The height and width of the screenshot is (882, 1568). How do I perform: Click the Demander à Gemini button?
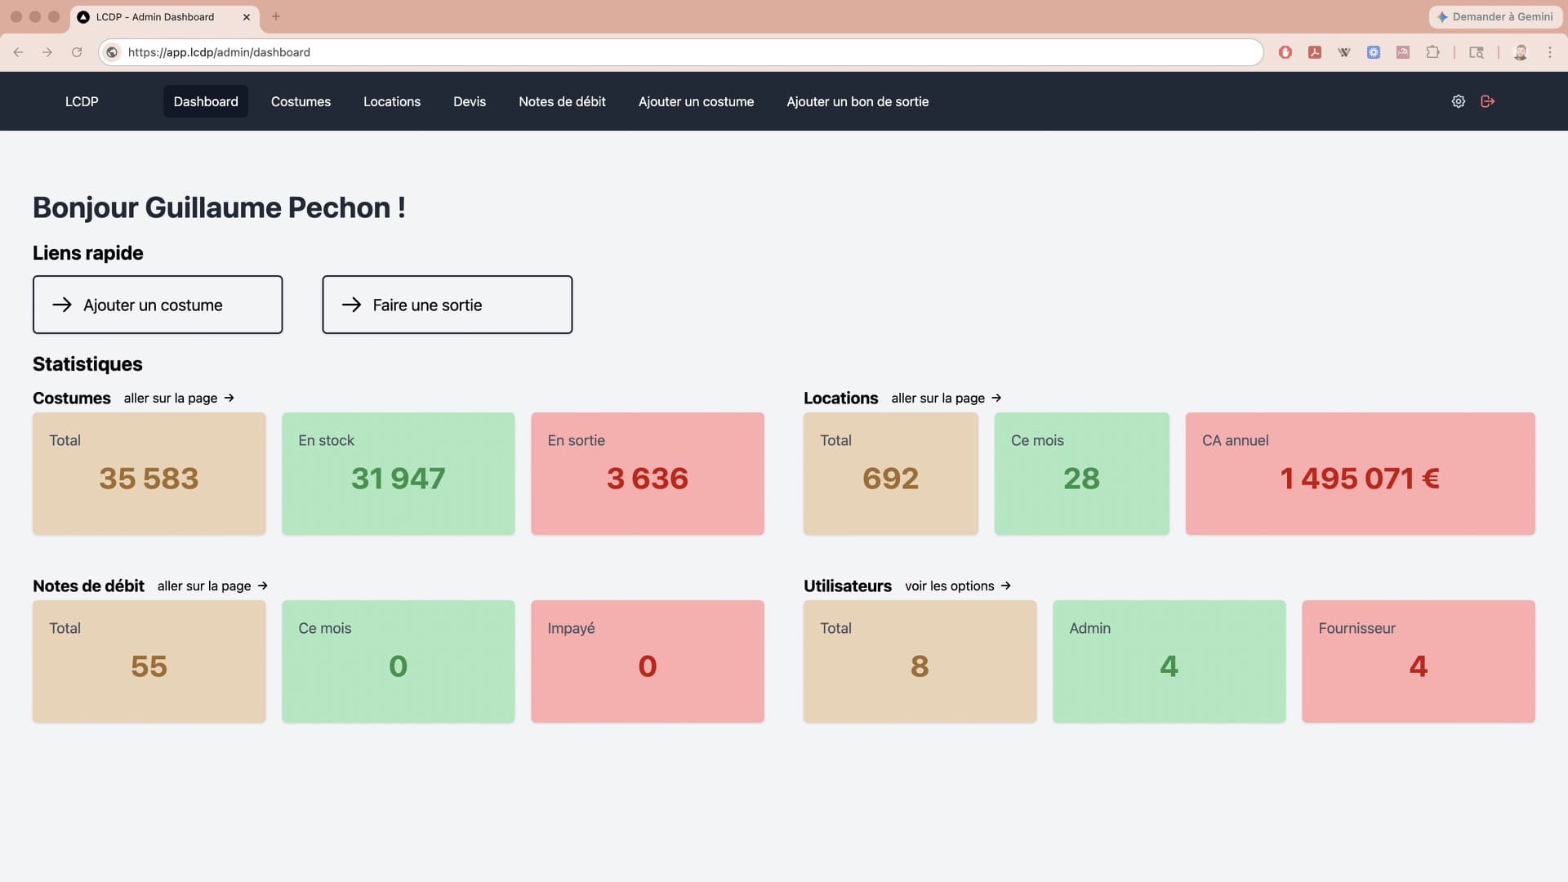pyautogui.click(x=1494, y=16)
